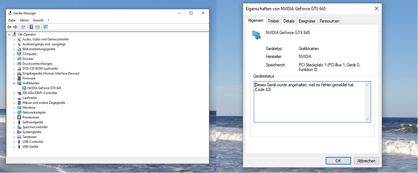418x173 pixels.
Task: Close the Eigenschaften von NVIDIA dialog
Action: point(376,9)
